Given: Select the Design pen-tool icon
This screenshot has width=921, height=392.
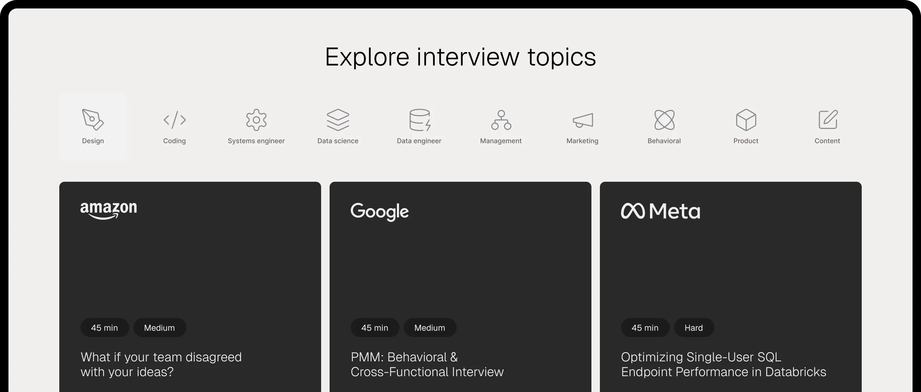Looking at the screenshot, I should [92, 119].
